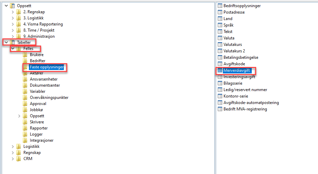Click the Postadresse table icon
Screen dimensions: 318x174
point(220,12)
